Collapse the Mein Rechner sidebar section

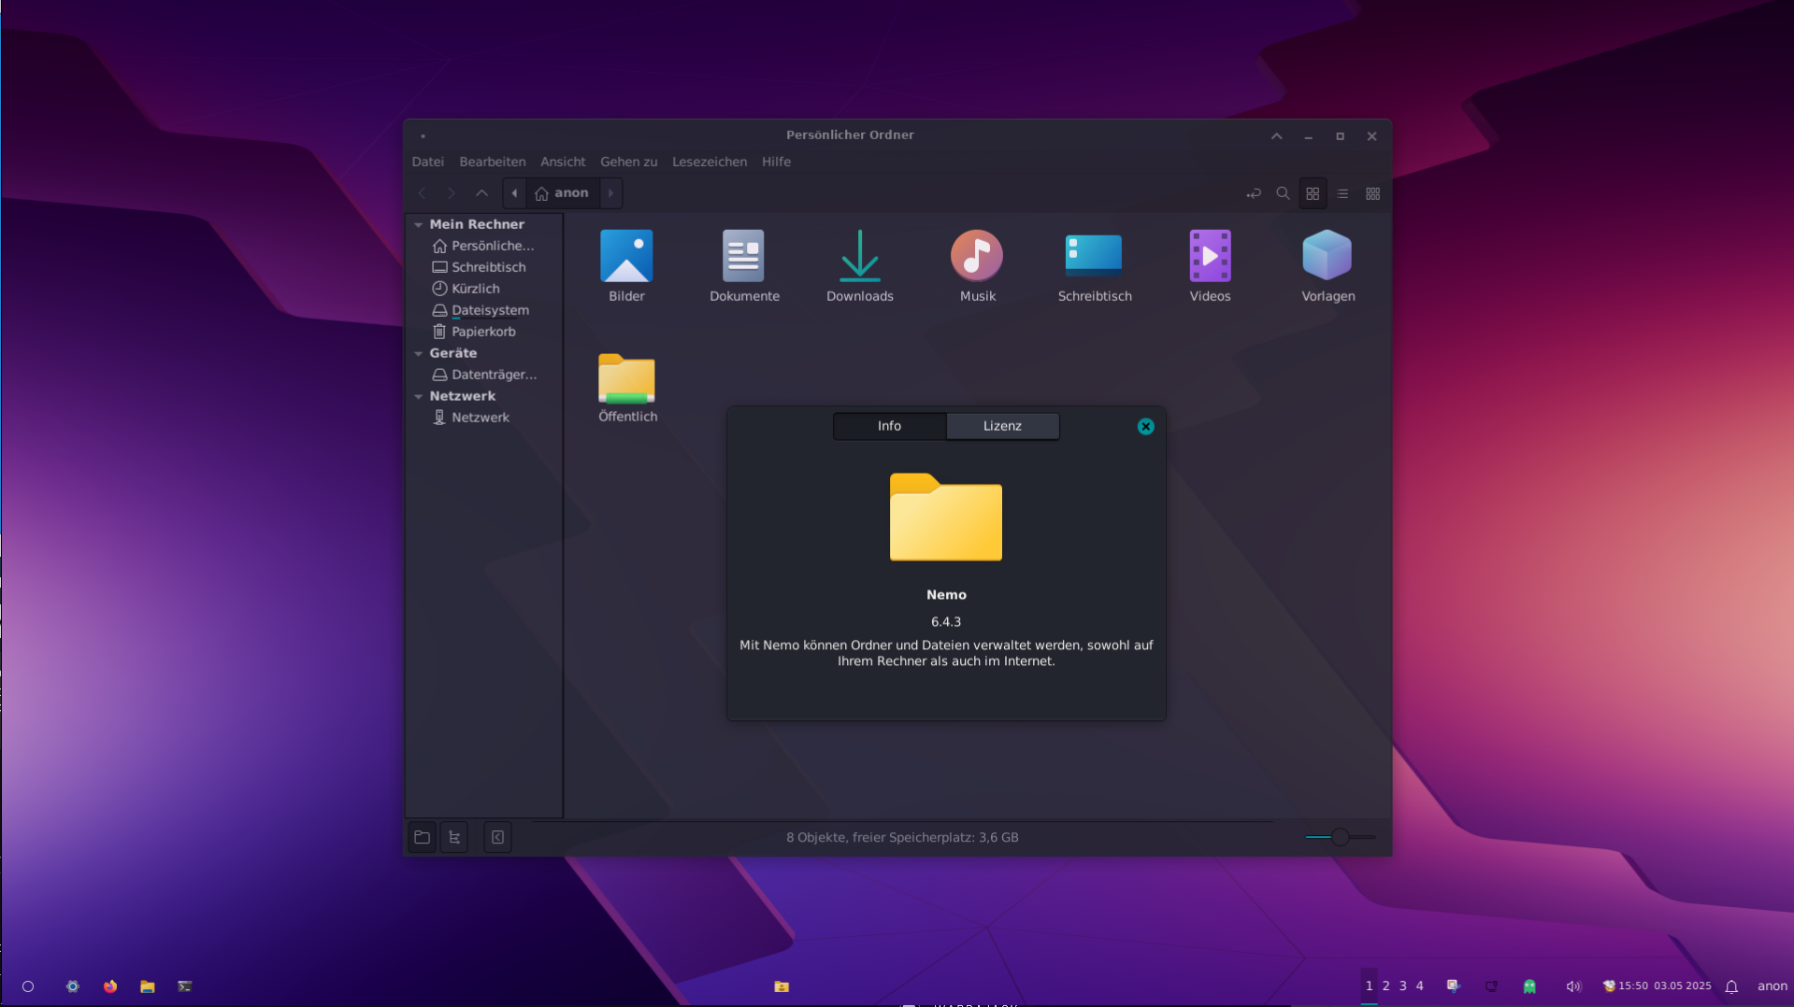419,225
